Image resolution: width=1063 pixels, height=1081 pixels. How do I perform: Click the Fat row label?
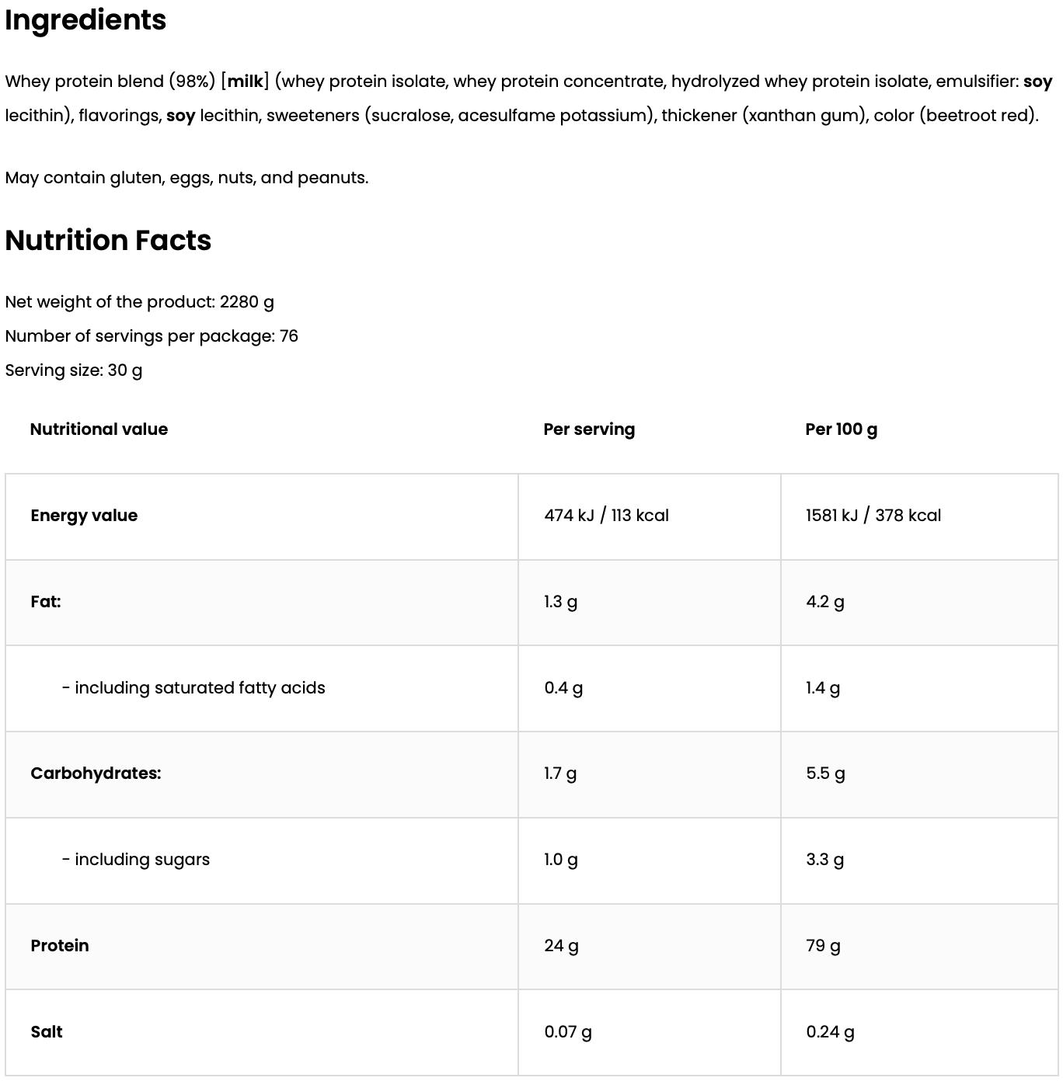pos(46,602)
